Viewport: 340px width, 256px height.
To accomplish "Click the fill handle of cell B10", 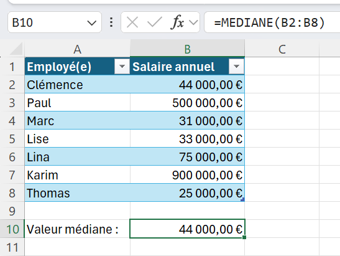I will click(244, 237).
